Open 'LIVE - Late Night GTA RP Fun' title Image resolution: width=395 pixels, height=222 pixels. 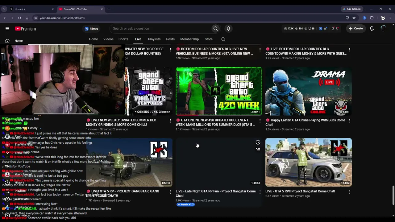[x=216, y=193]
